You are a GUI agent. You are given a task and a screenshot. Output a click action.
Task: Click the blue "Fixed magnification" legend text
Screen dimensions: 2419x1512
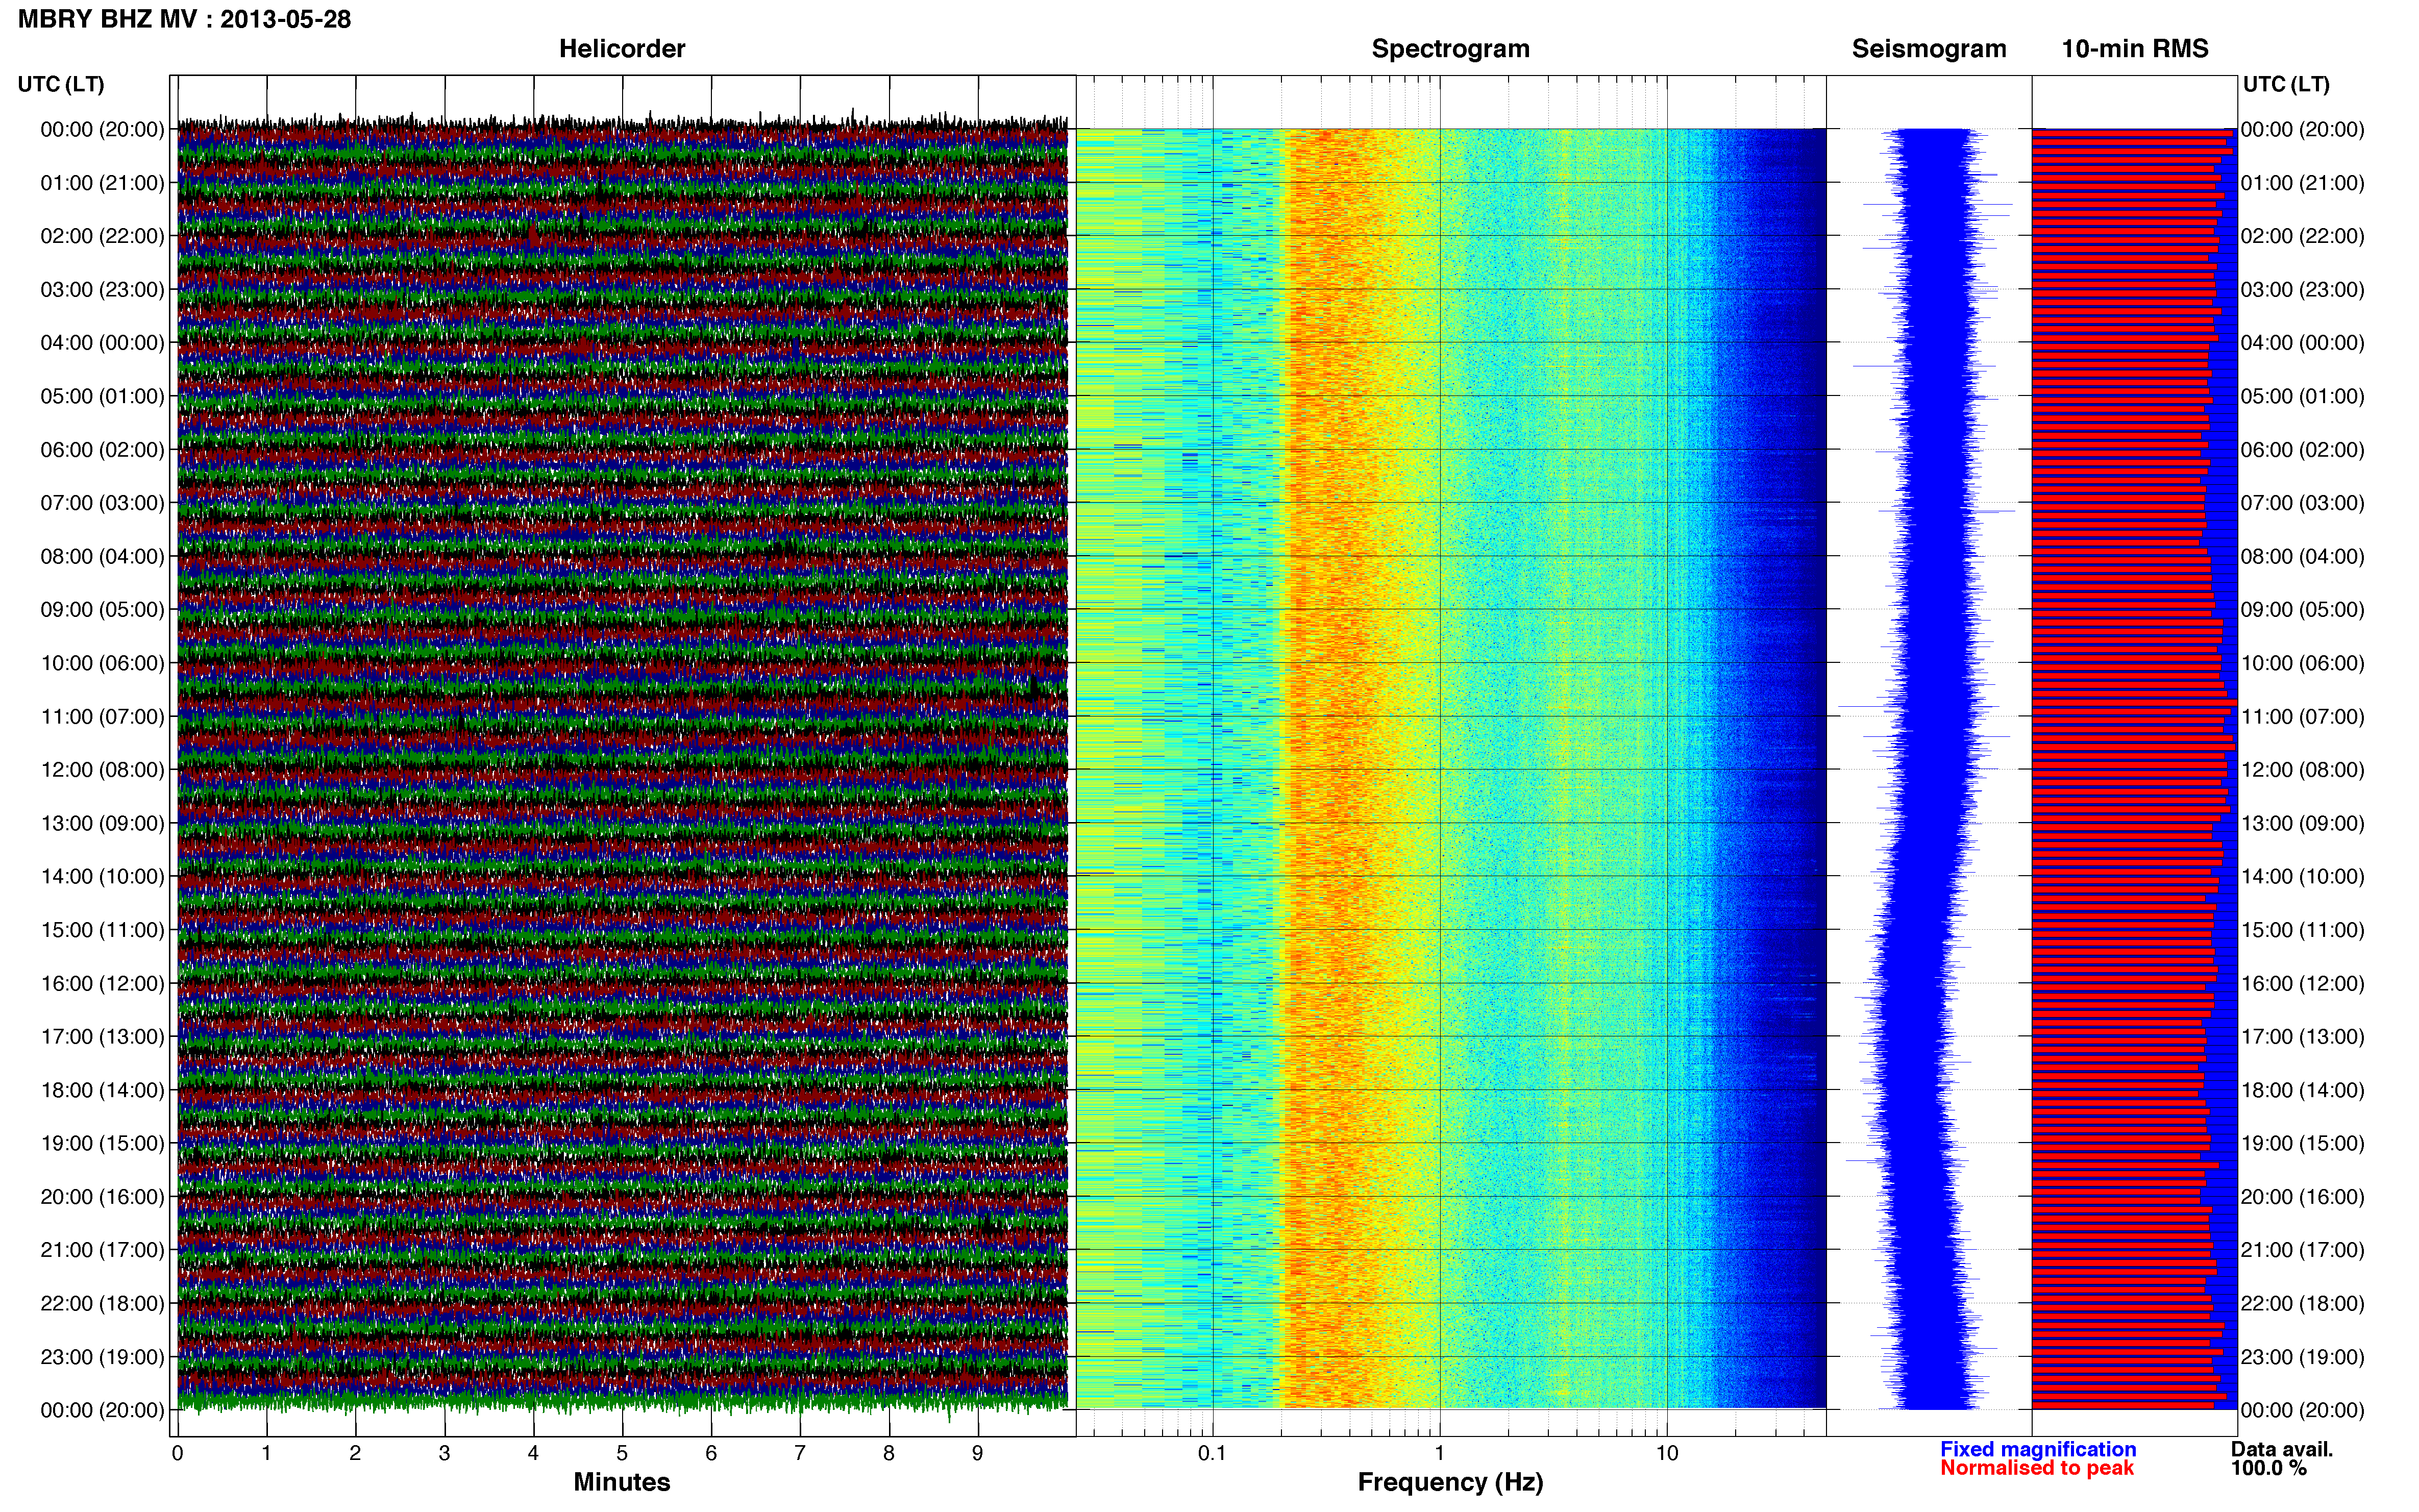pyautogui.click(x=2038, y=1449)
